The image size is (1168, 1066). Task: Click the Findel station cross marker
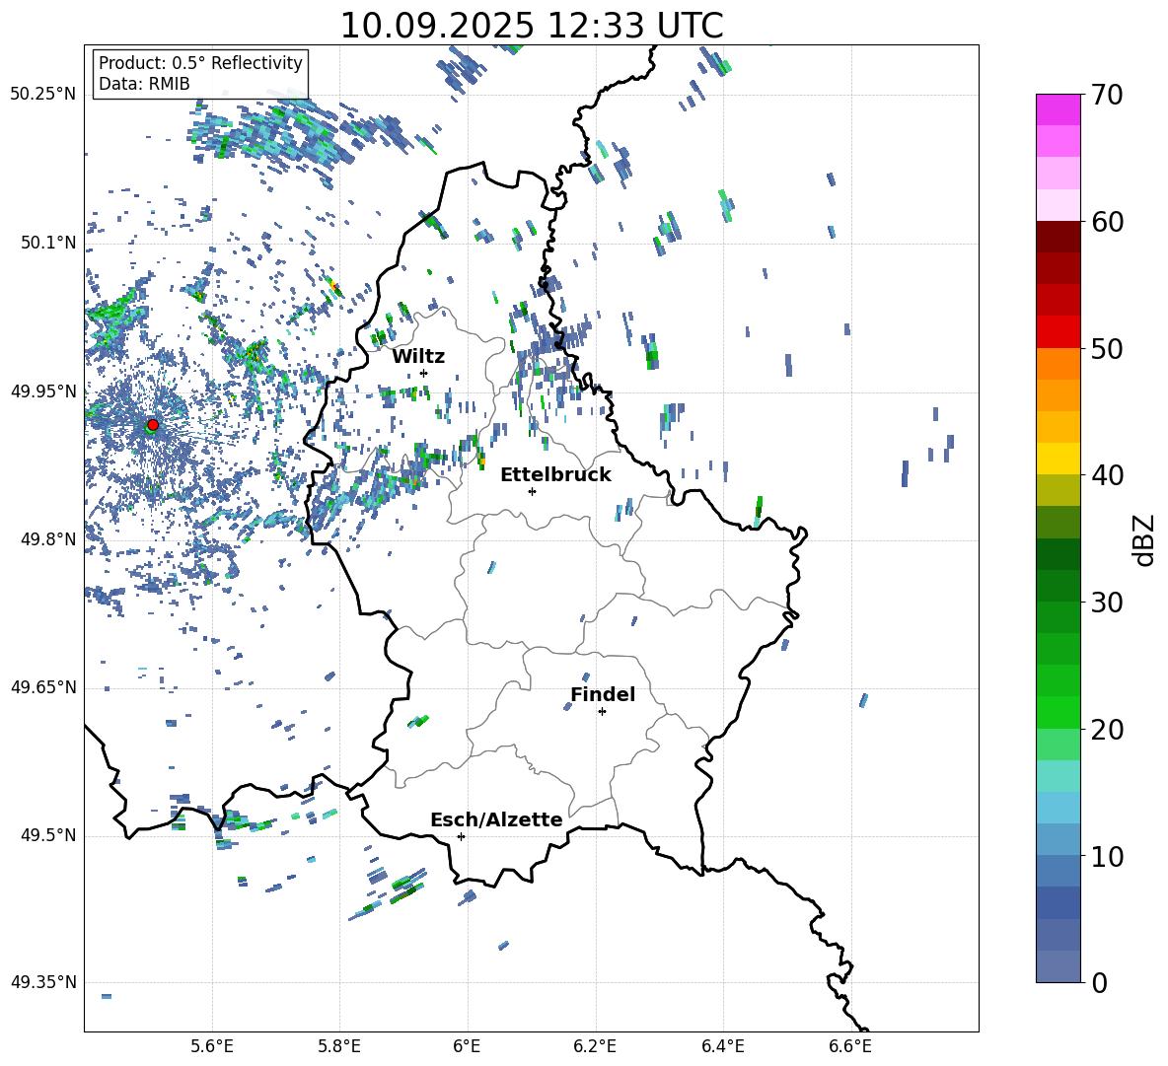pyautogui.click(x=602, y=711)
